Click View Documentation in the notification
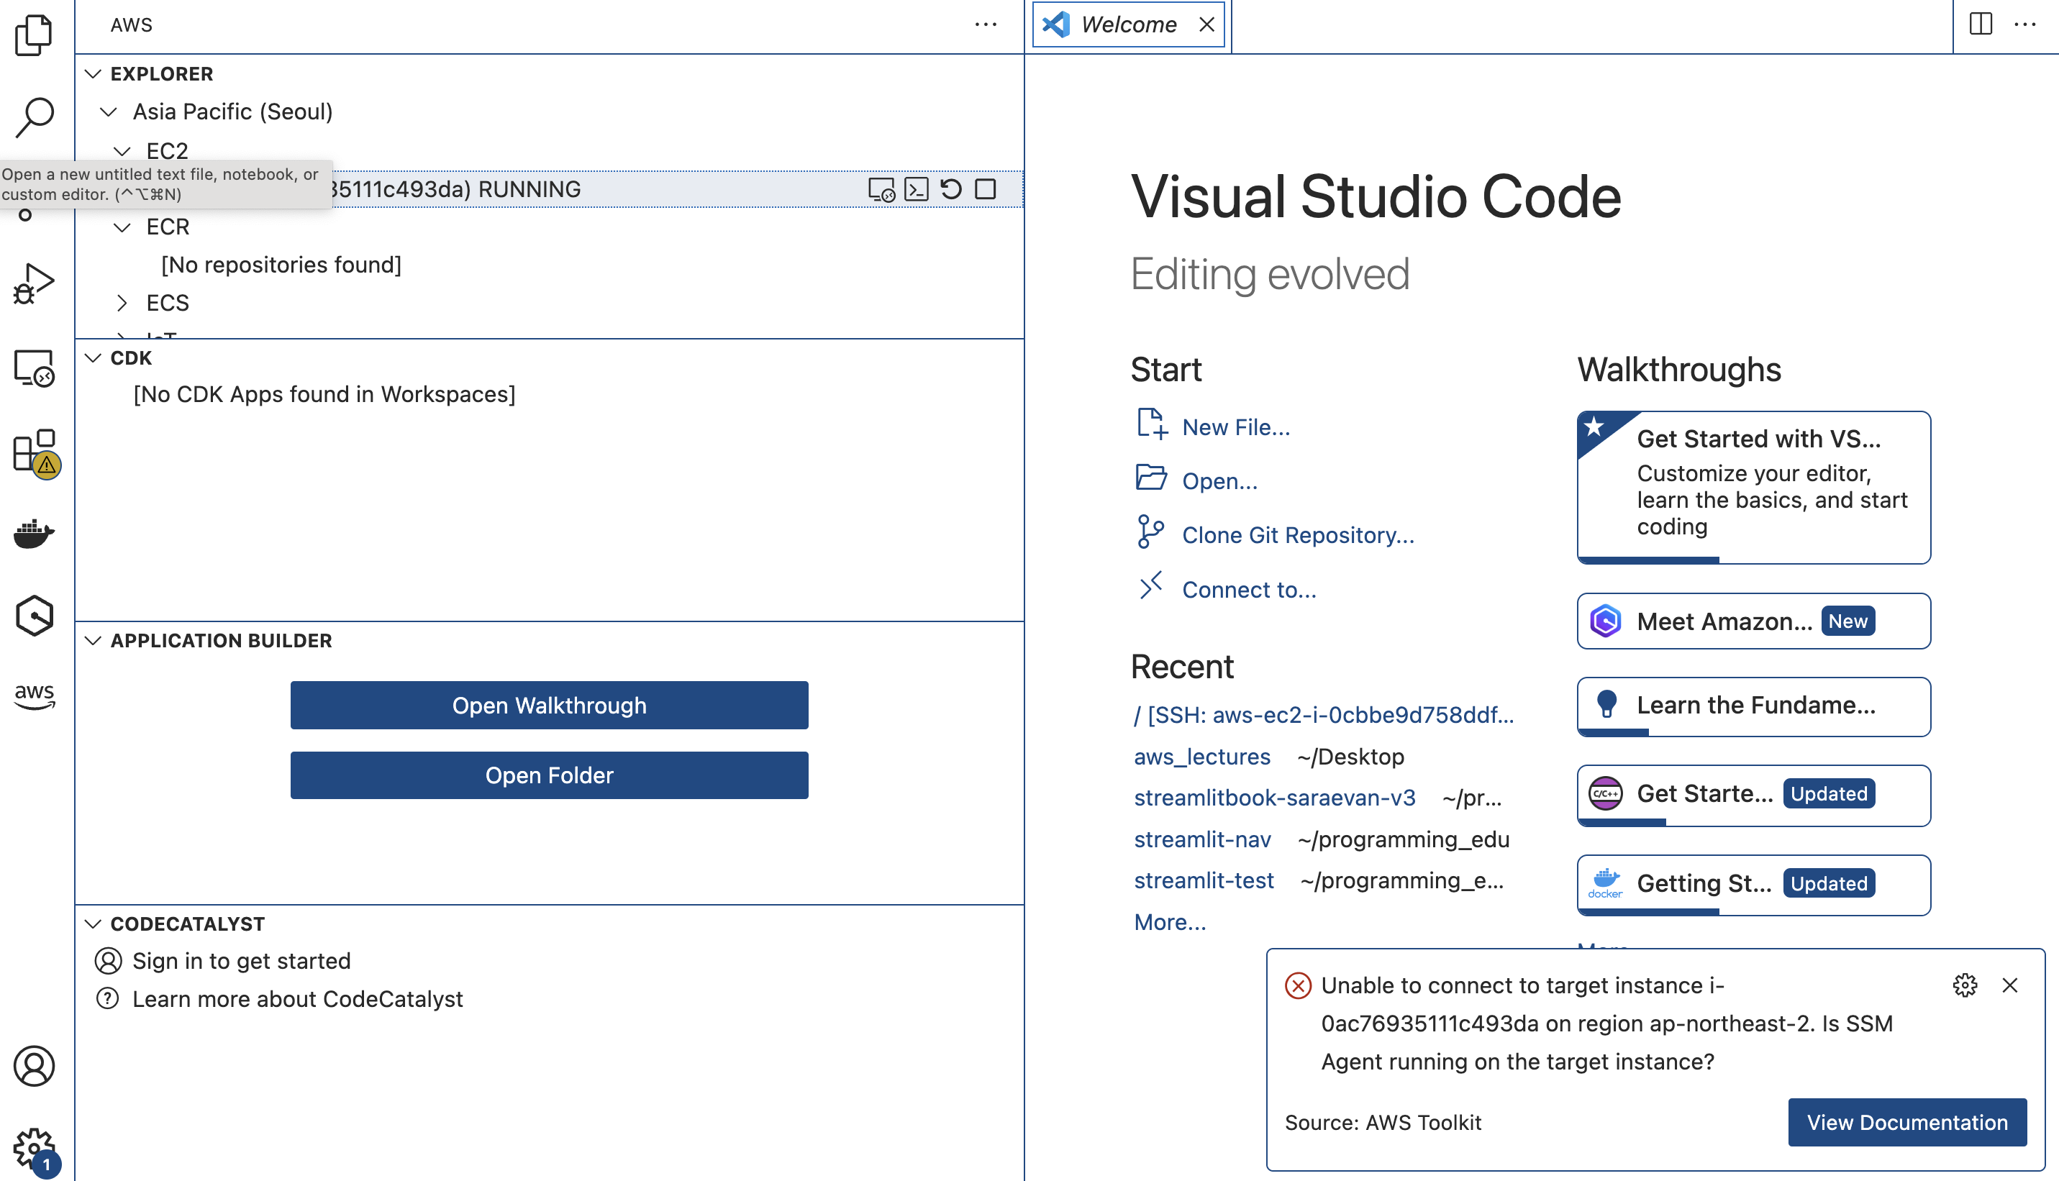Image resolution: width=2059 pixels, height=1181 pixels. pos(1907,1122)
